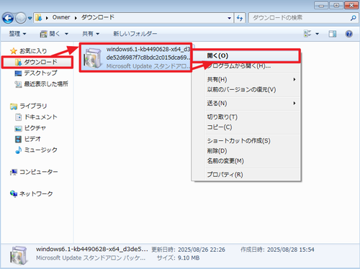This screenshot has height=269, width=360.
Task: Select コンピューター in the navigation pane
Action: pyautogui.click(x=38, y=172)
